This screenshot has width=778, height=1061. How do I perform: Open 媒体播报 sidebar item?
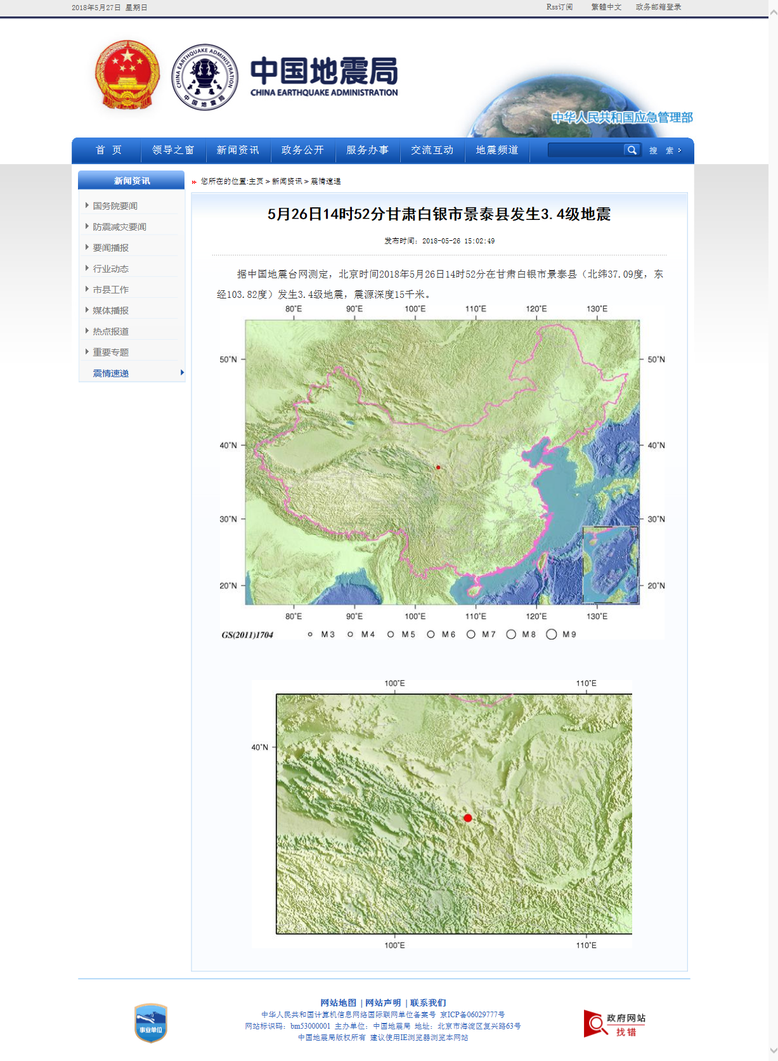[x=111, y=311]
